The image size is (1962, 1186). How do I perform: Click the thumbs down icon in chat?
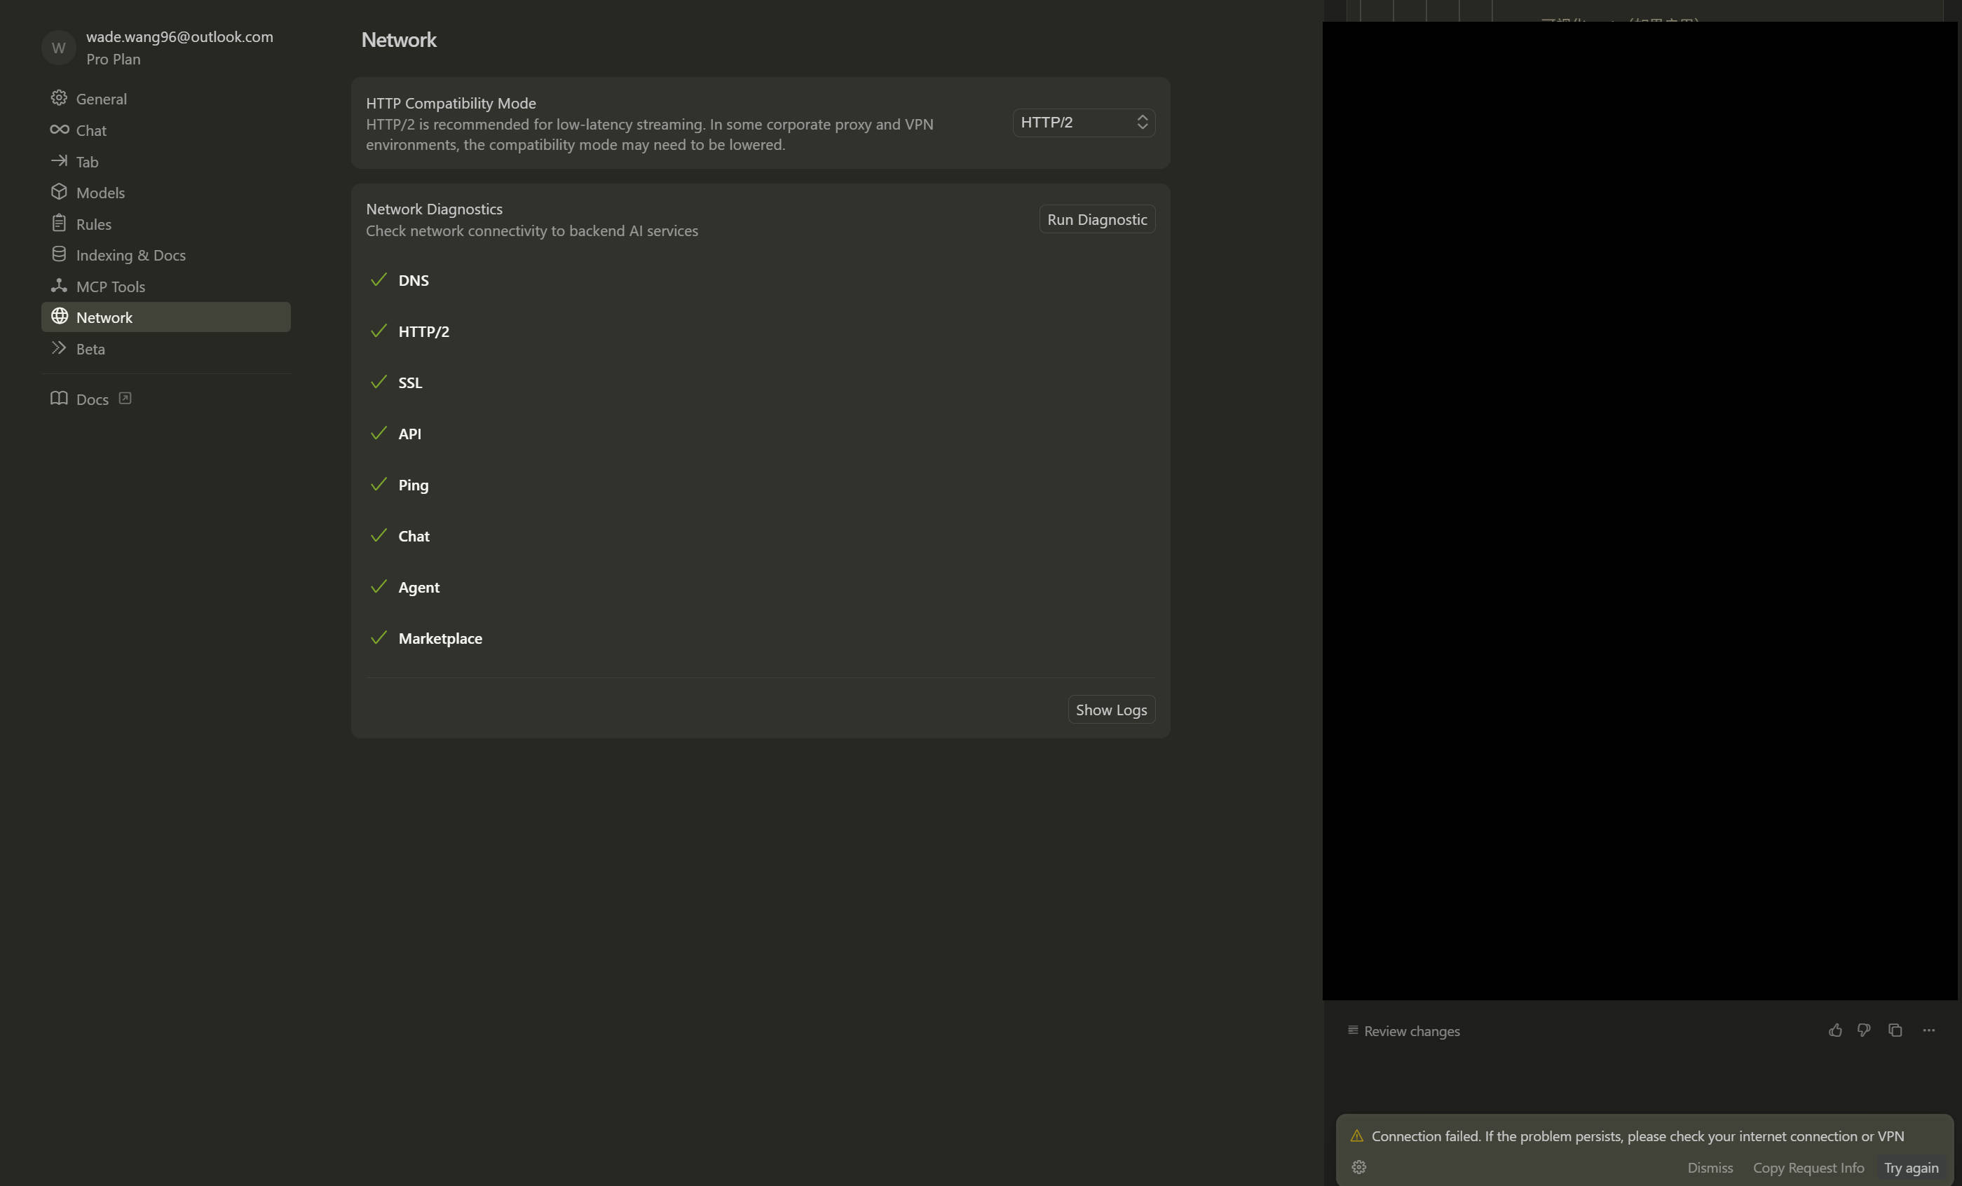point(1864,1030)
